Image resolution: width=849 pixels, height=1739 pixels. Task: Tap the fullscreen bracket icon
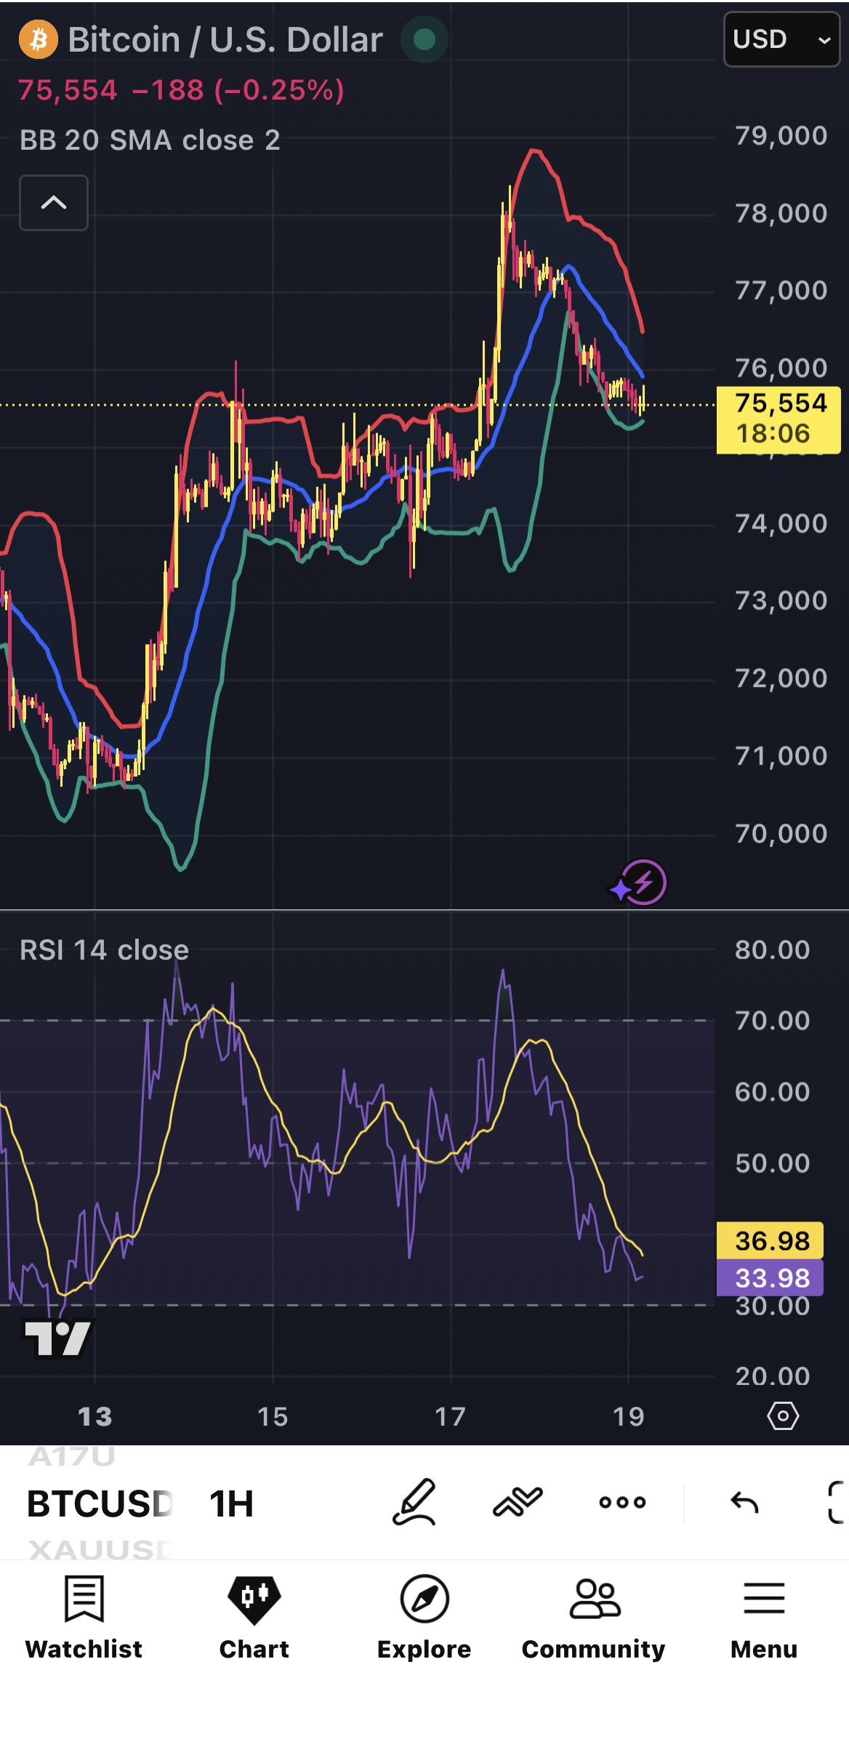point(837,1502)
